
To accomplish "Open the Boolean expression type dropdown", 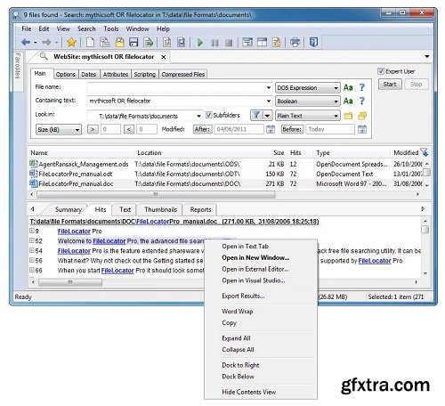I will 308,101.
